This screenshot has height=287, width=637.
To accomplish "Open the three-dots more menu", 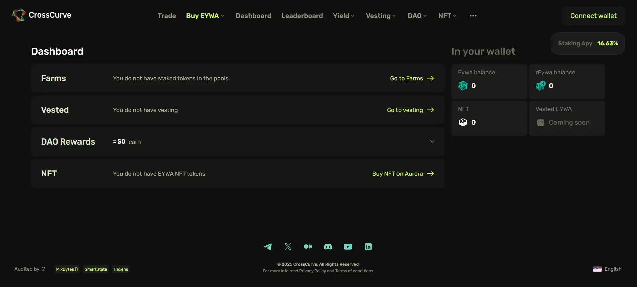I will [x=473, y=16].
